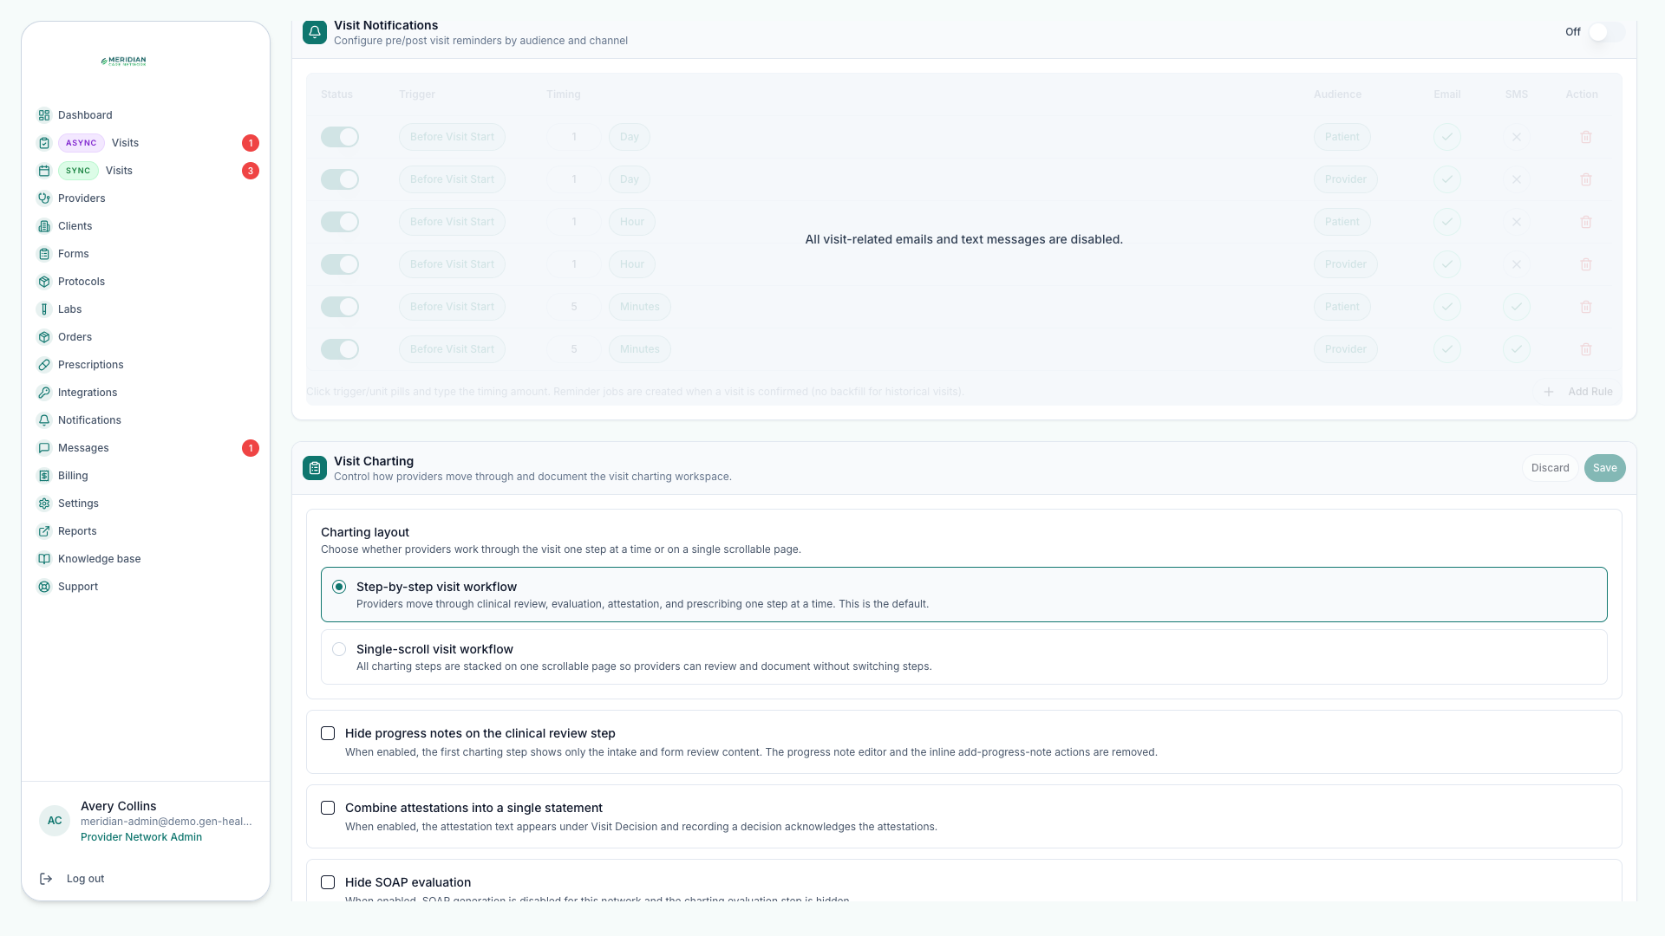
Task: Click the Clients building icon
Action: coord(44,226)
